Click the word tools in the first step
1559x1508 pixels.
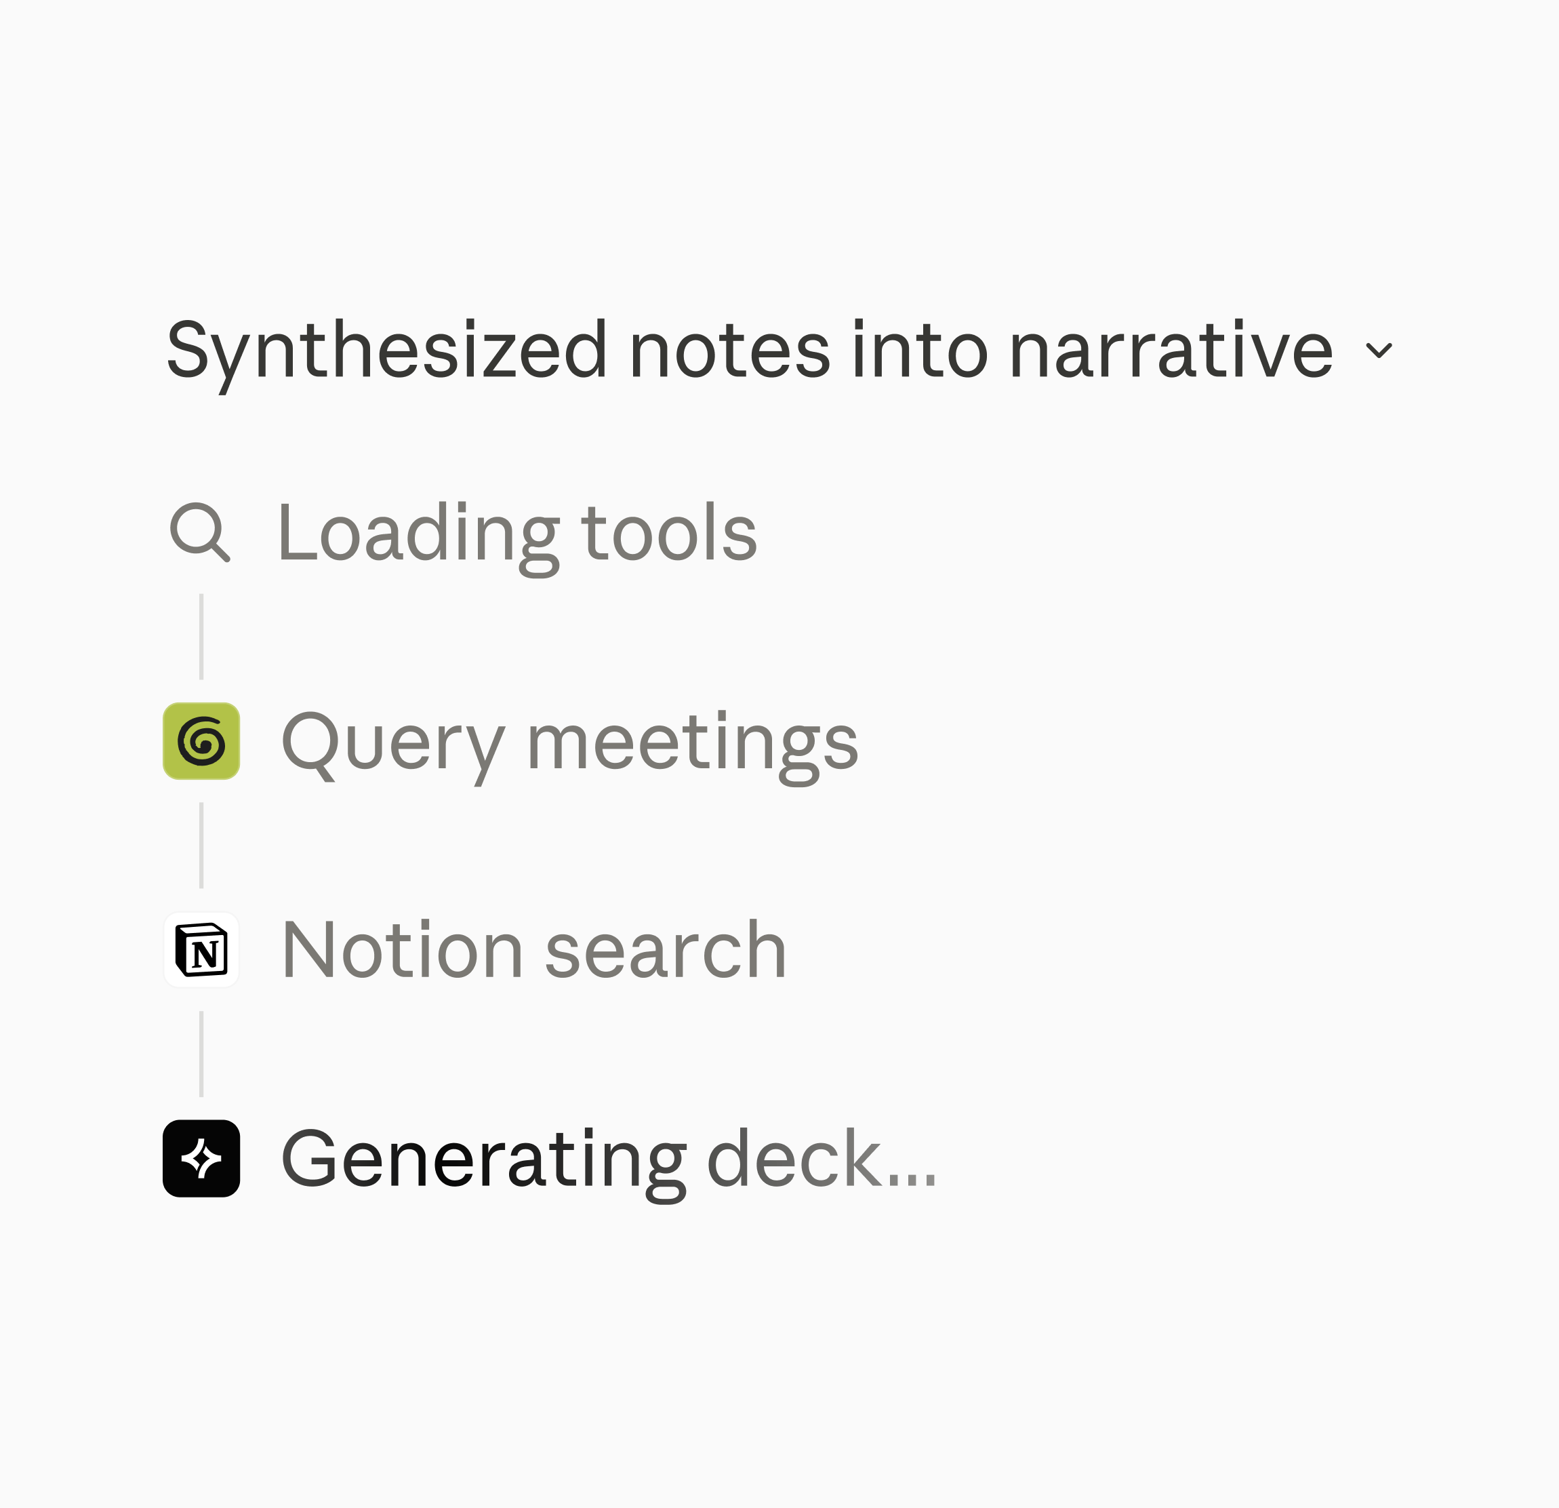[670, 532]
